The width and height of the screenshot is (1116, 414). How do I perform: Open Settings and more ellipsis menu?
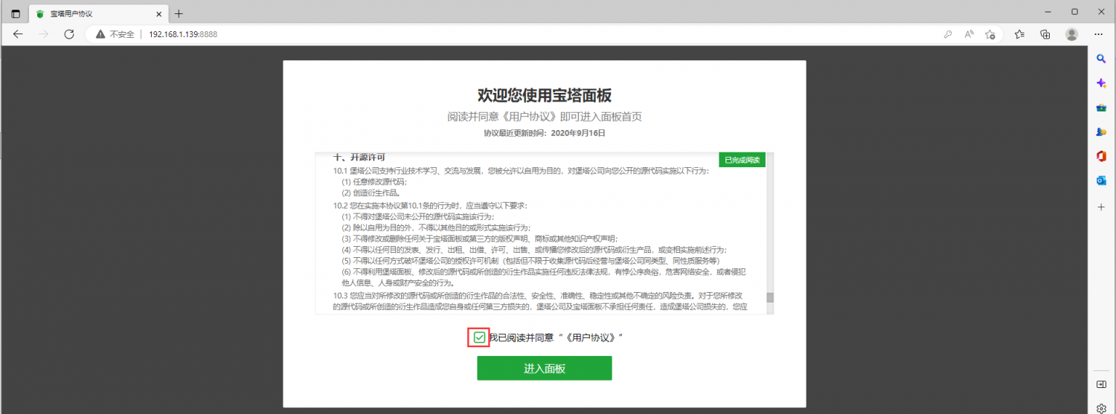pos(1098,34)
